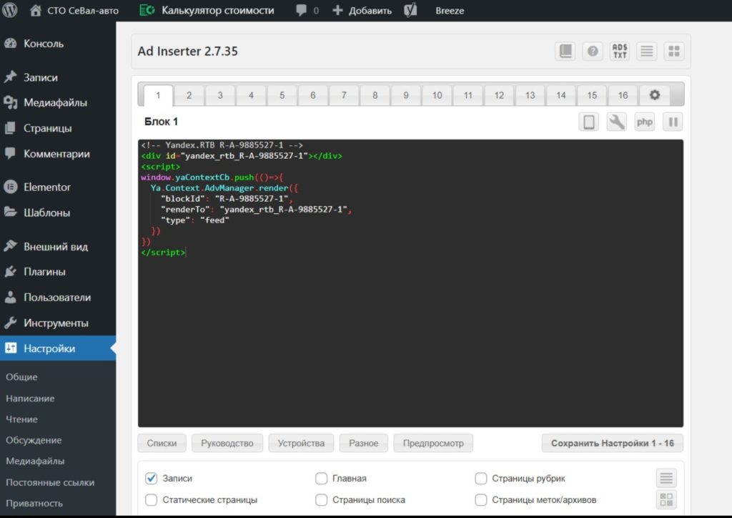Check the Статические страницы checkbox
The width and height of the screenshot is (732, 518).
point(151,500)
